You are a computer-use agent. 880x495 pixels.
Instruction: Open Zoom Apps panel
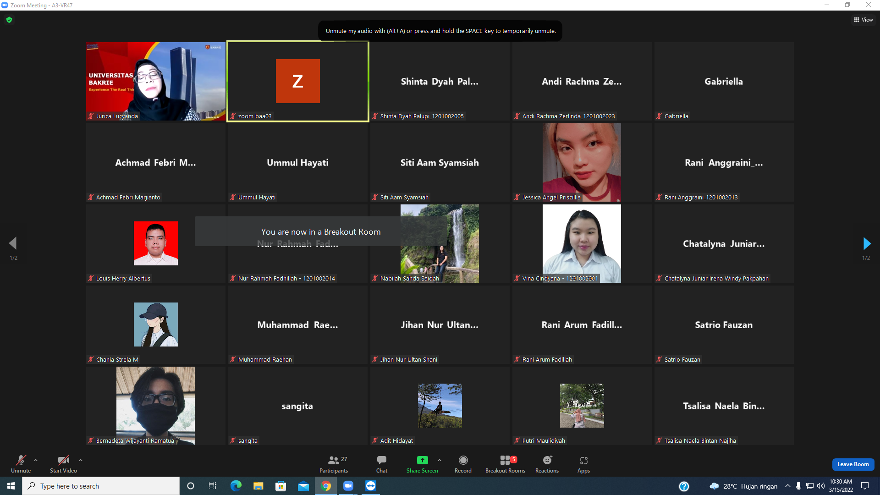[x=583, y=464]
